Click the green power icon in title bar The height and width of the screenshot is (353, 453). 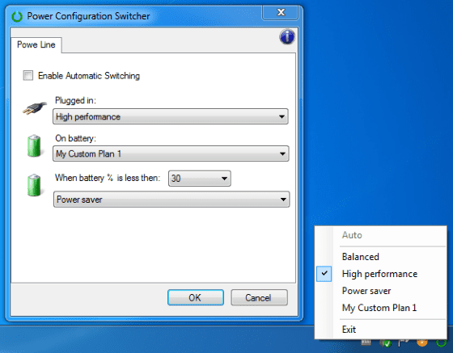pyautogui.click(x=17, y=16)
